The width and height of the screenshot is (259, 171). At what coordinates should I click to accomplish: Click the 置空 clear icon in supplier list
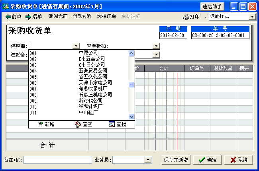78,124
